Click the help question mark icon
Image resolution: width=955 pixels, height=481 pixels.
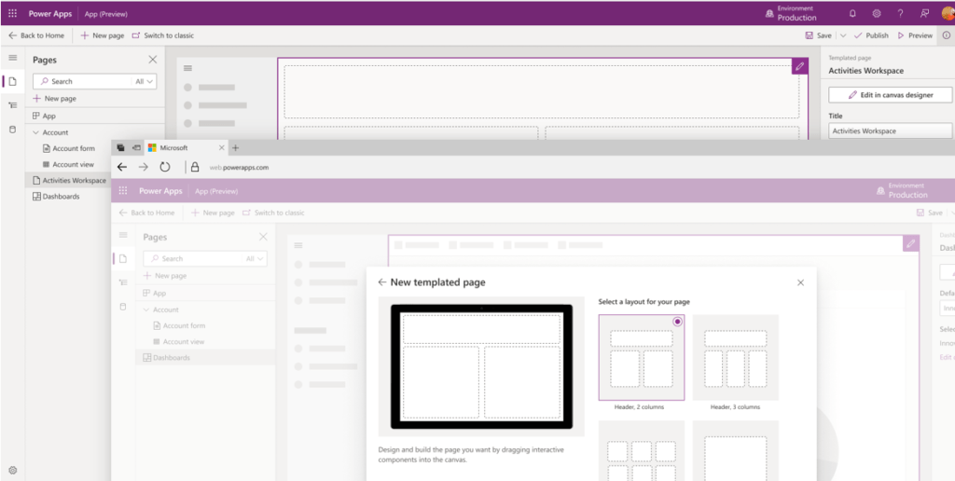(899, 14)
